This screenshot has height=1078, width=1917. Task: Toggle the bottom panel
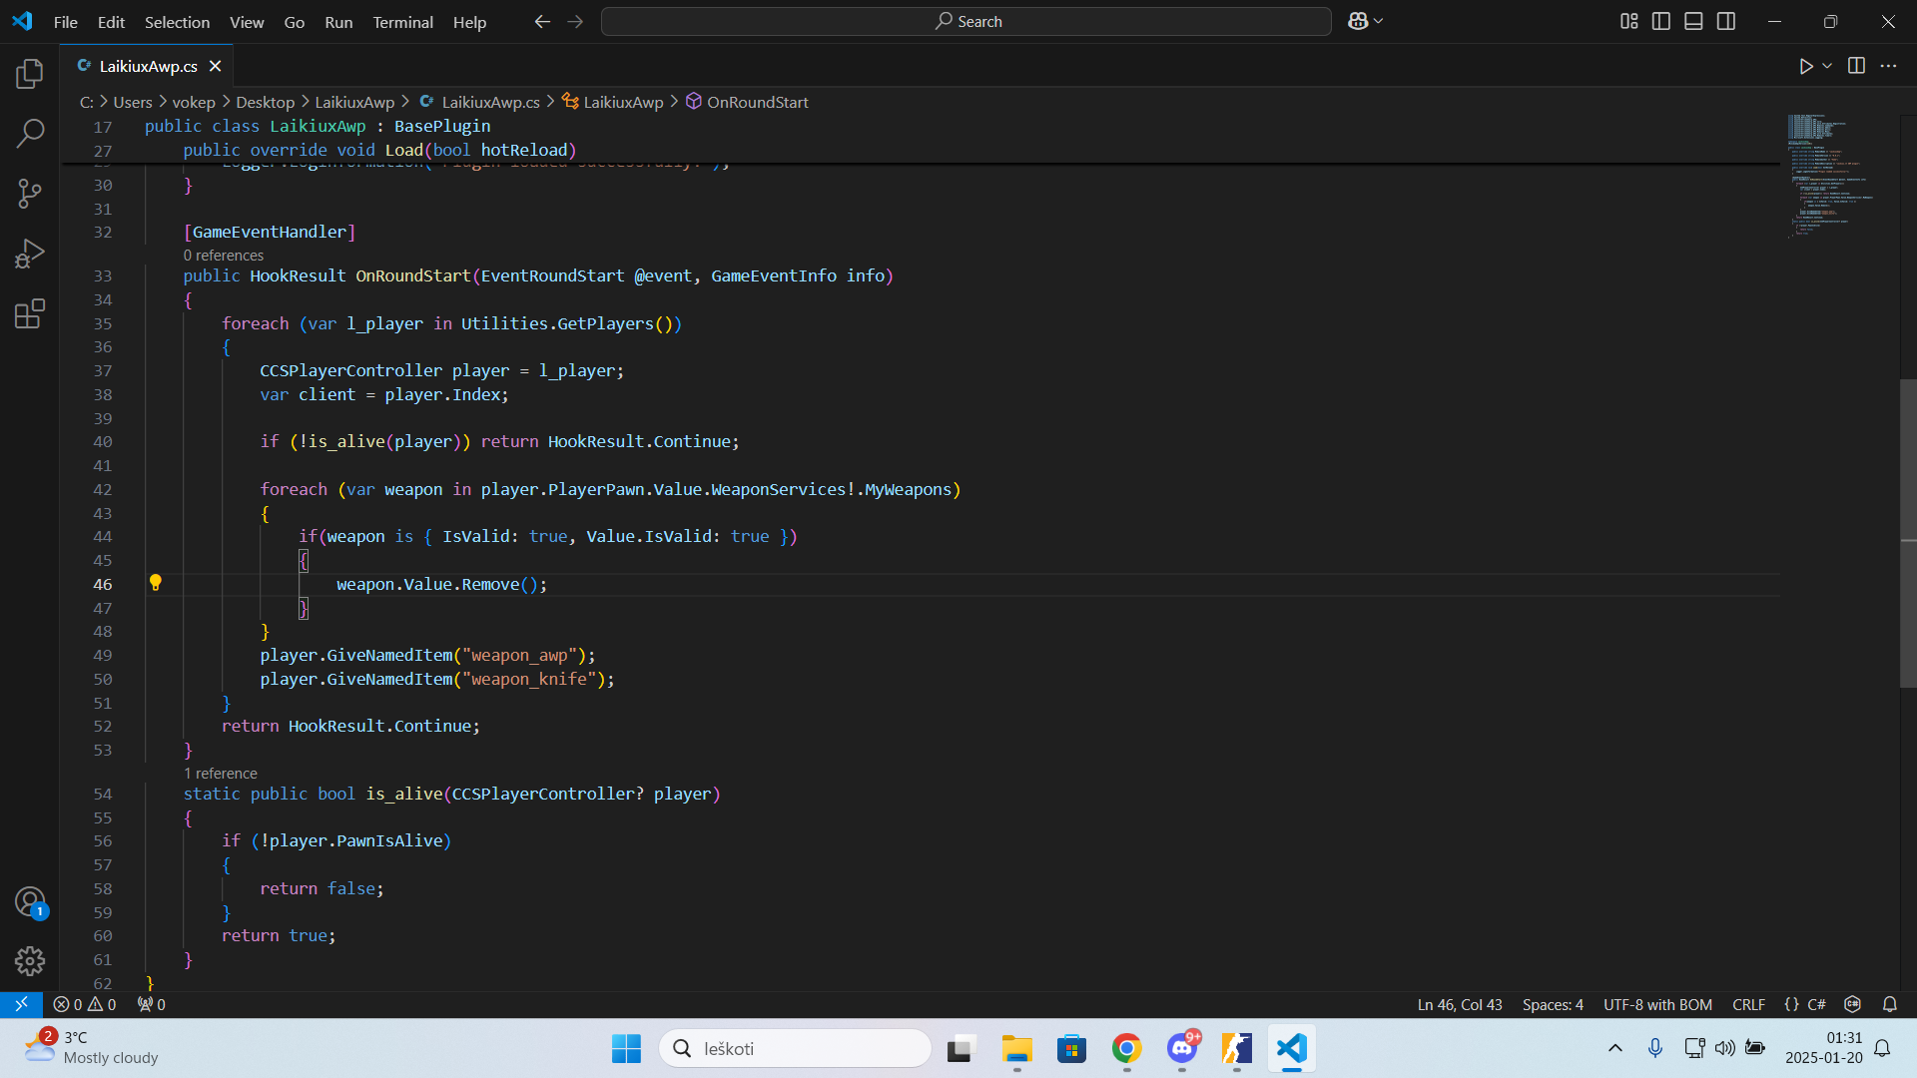1693,21
